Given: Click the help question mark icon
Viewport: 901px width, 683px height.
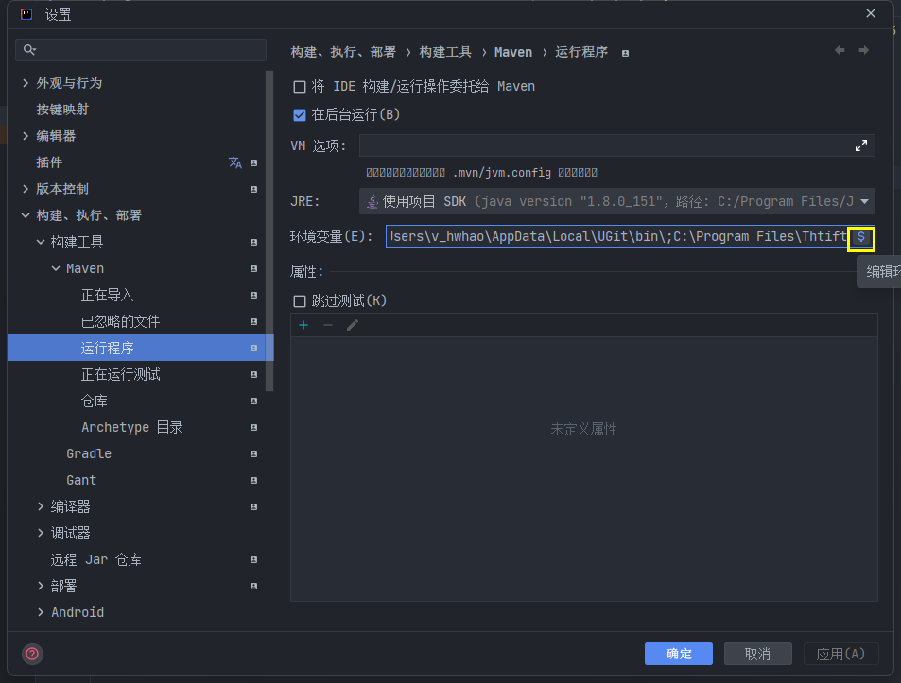Looking at the screenshot, I should click(32, 654).
